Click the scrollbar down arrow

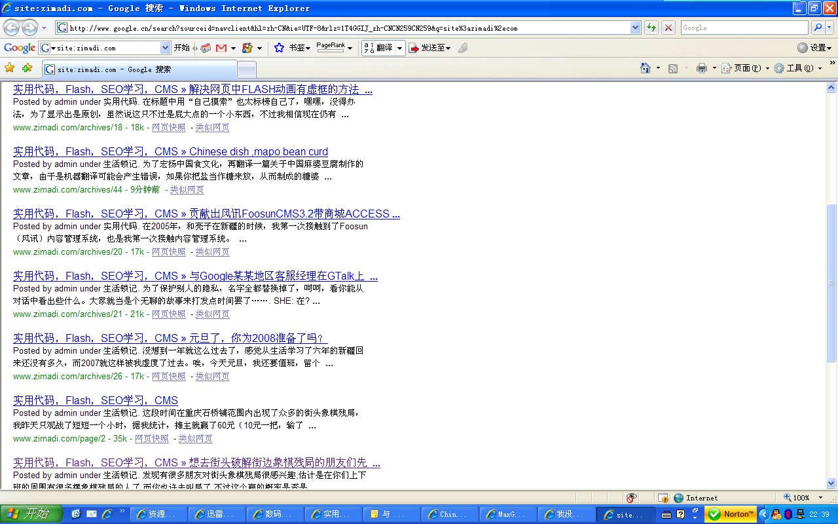point(831,483)
